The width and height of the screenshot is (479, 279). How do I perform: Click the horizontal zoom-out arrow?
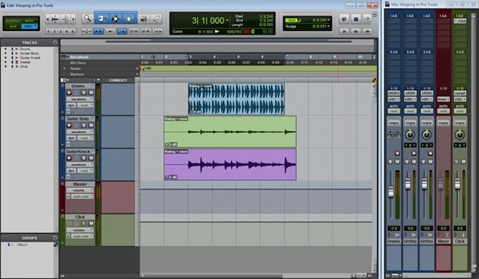pyautogui.click(x=49, y=19)
